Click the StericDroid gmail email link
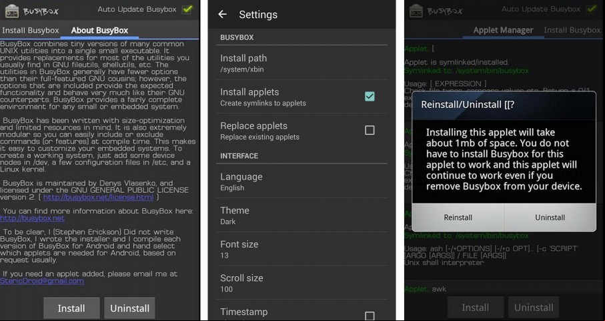Screen dimensions: 605x321 coord(42,281)
